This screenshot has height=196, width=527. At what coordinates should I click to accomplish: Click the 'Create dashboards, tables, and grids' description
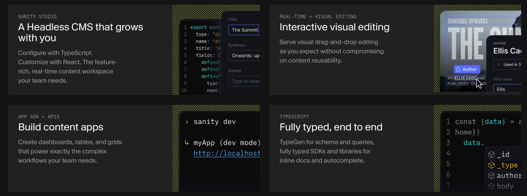click(70, 151)
